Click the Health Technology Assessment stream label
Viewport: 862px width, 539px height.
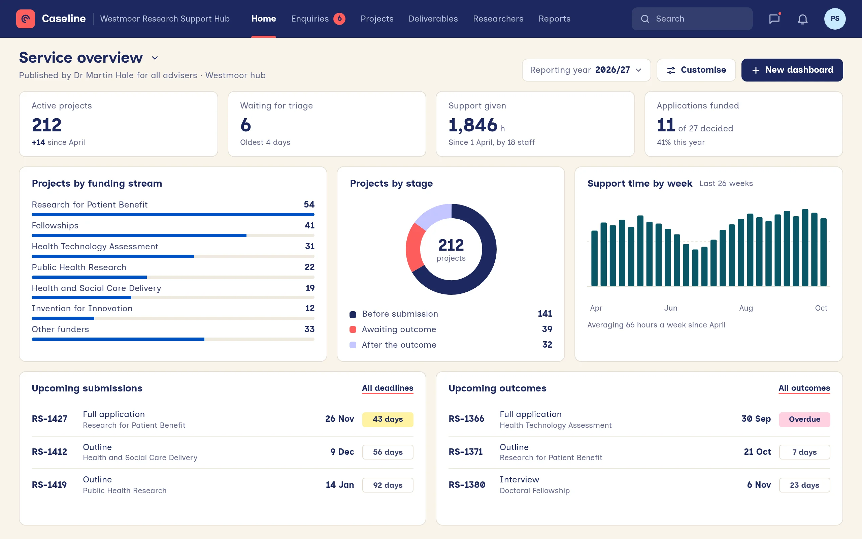click(95, 246)
